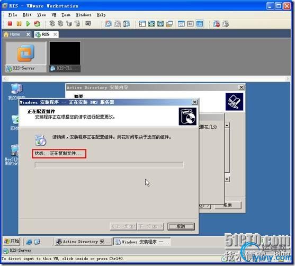Viewport: 295px width, 266px height.
Task: Close the Active Directory wizard window
Action: pyautogui.click(x=241, y=87)
